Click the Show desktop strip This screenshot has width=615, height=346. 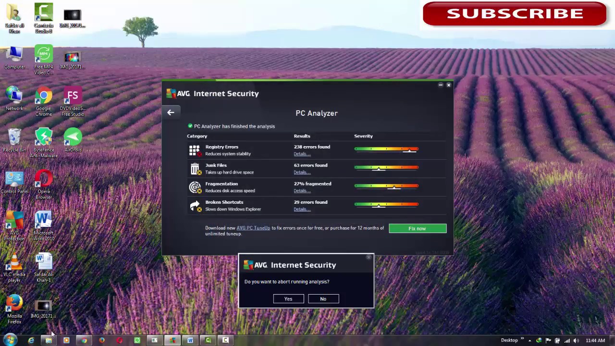(x=612, y=340)
